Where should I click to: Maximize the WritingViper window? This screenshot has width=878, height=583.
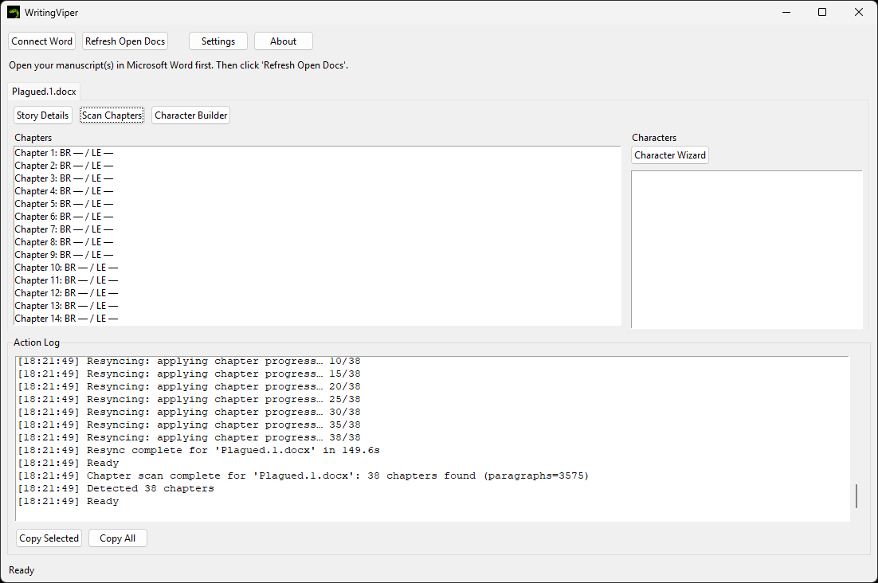[822, 12]
